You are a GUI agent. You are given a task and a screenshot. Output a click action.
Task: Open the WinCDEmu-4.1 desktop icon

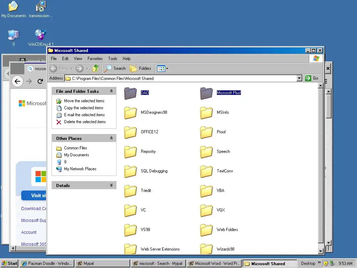coord(41,38)
